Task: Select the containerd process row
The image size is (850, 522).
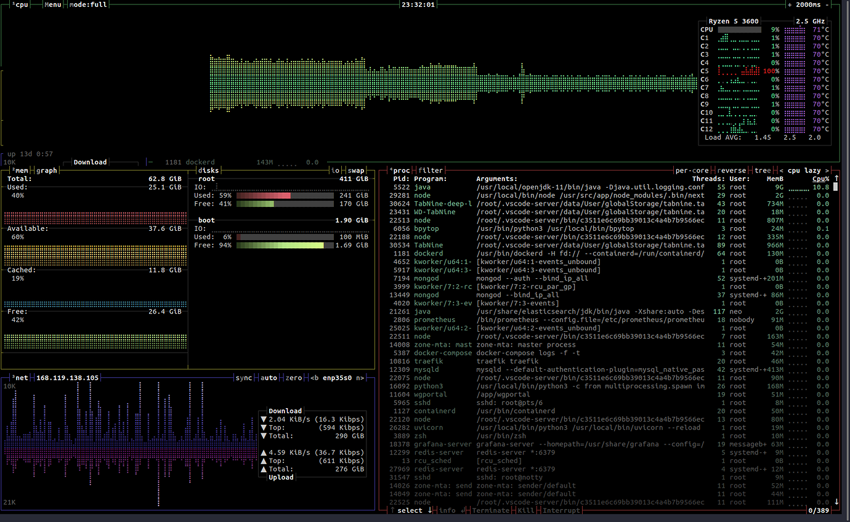Action: pos(610,411)
